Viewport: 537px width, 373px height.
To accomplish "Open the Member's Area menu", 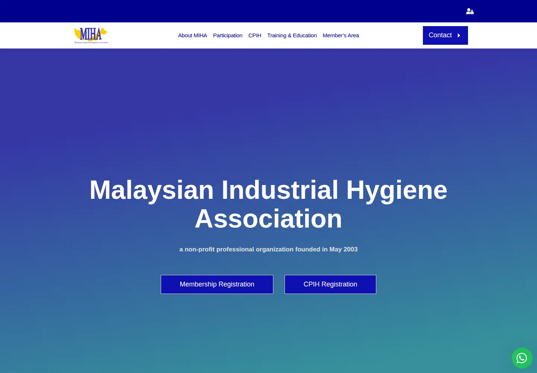I will (x=341, y=35).
